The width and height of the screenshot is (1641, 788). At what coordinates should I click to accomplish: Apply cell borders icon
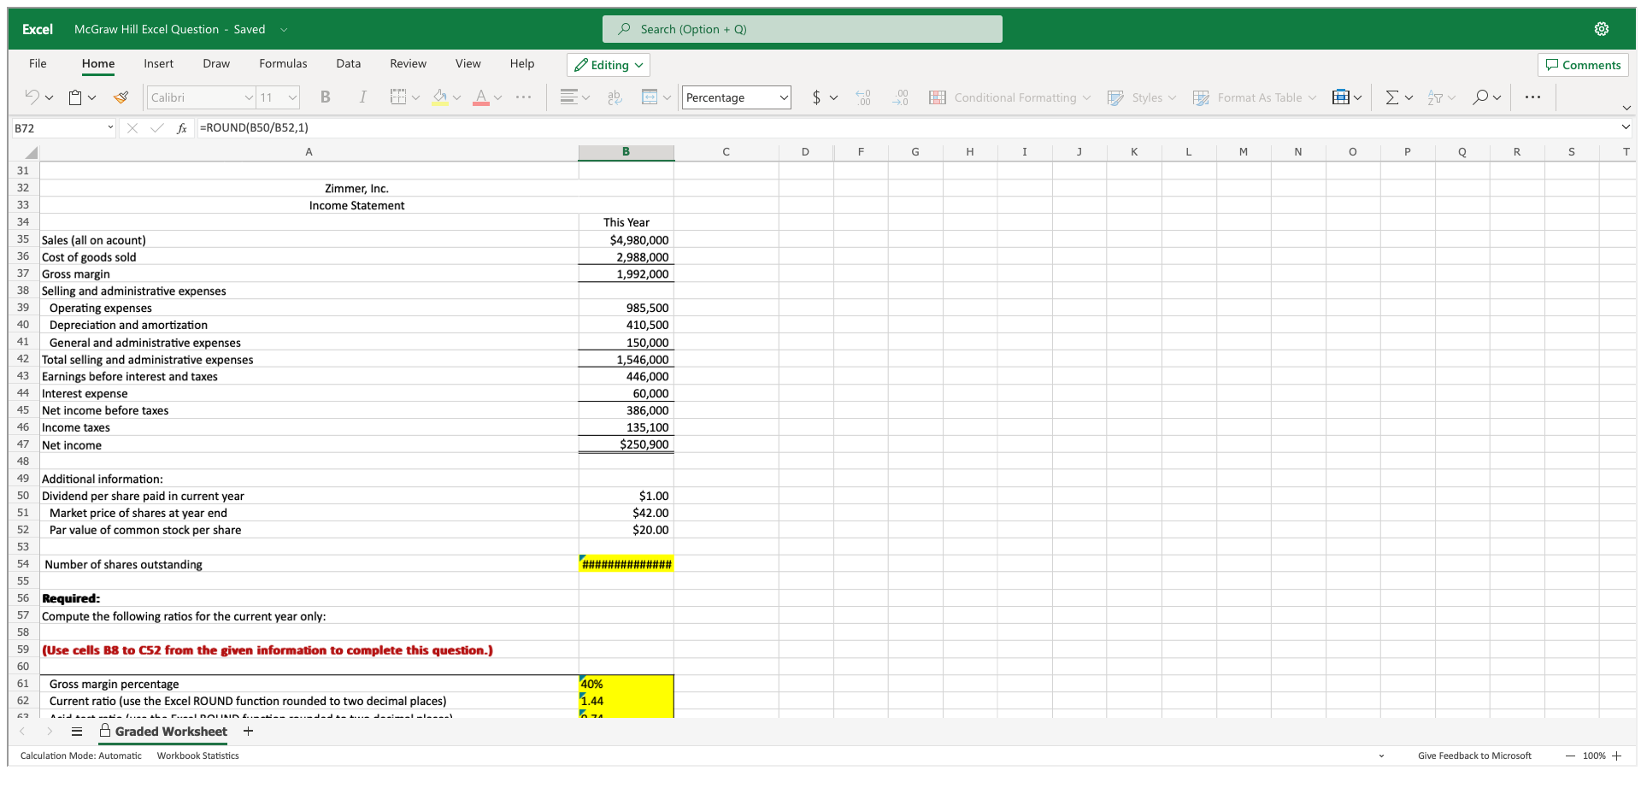click(x=398, y=97)
